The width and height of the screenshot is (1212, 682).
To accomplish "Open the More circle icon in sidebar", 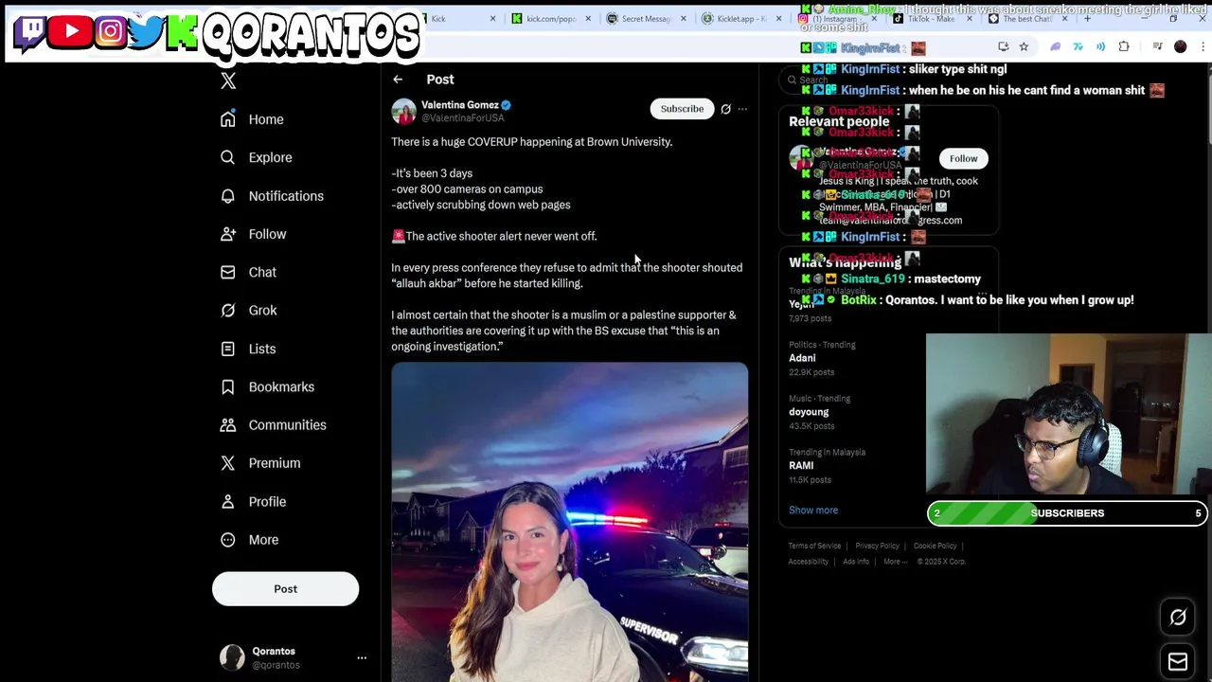I will 227,540.
